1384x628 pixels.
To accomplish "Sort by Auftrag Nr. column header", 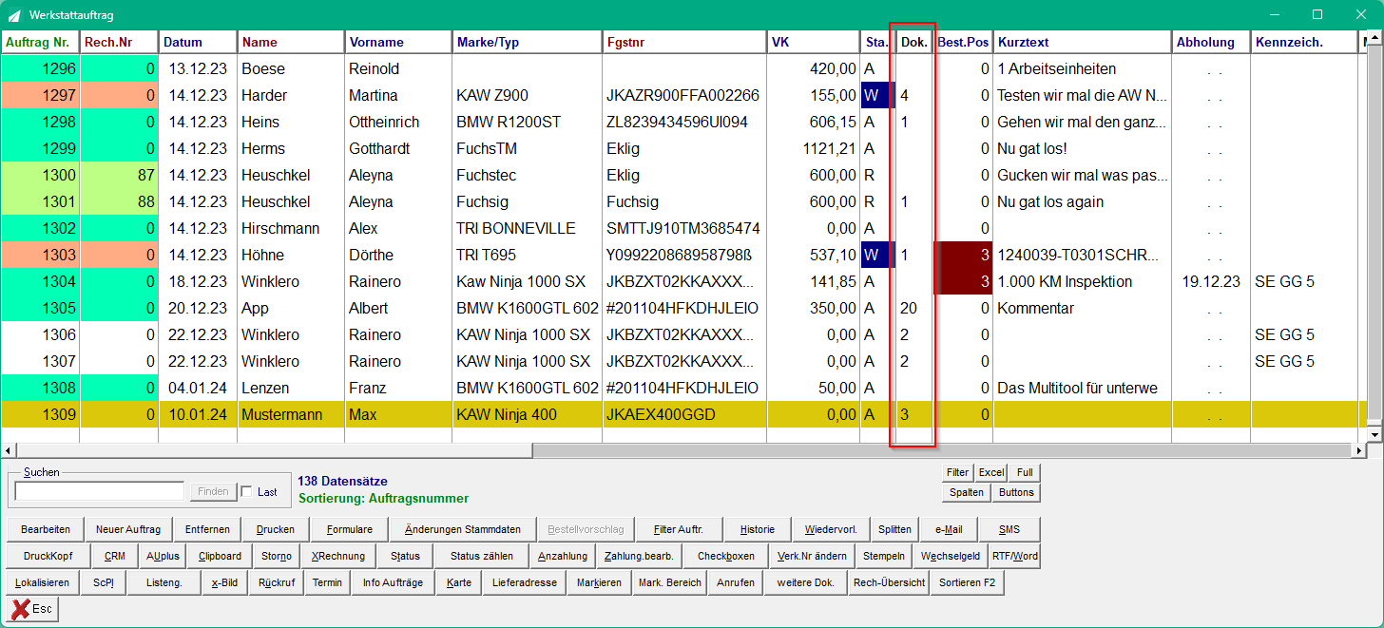I will click(40, 42).
